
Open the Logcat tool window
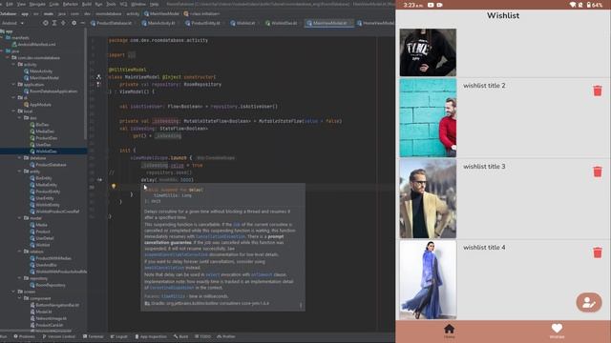[x=119, y=336]
